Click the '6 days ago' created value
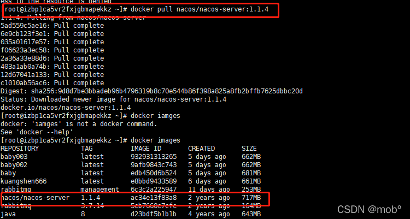 click(207, 181)
